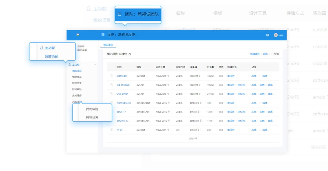This screenshot has width=328, height=171.
Task: Click filter icon beside manhuaAsset's software
Action: click(x=201, y=103)
